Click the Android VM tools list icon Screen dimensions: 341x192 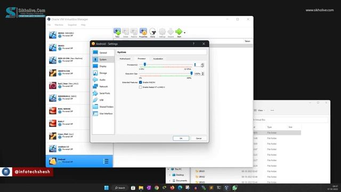[x=105, y=161]
